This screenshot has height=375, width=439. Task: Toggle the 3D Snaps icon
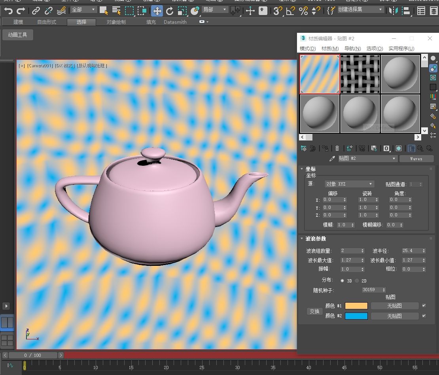[x=278, y=11]
